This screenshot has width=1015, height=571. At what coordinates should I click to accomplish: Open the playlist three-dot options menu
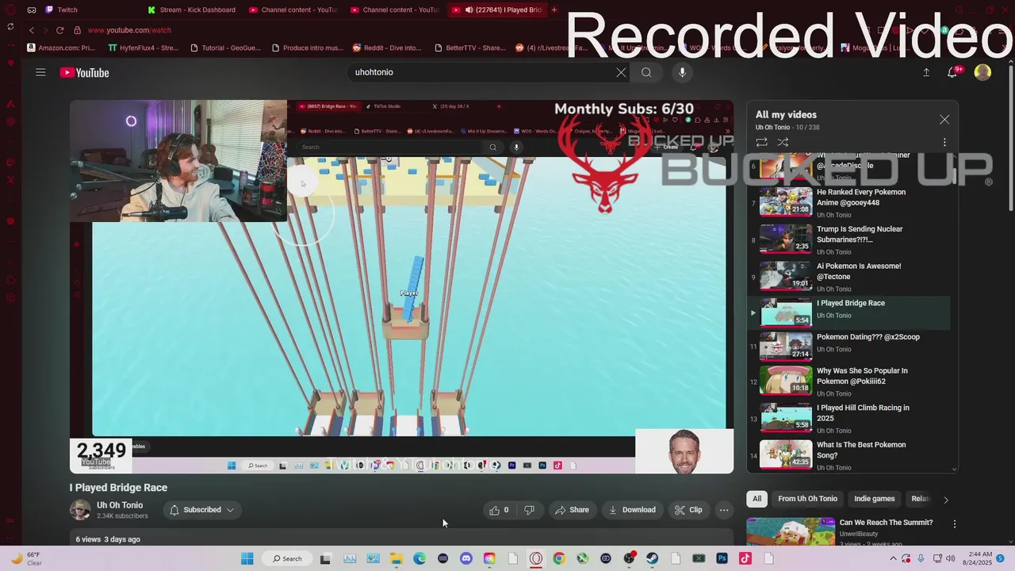944,143
